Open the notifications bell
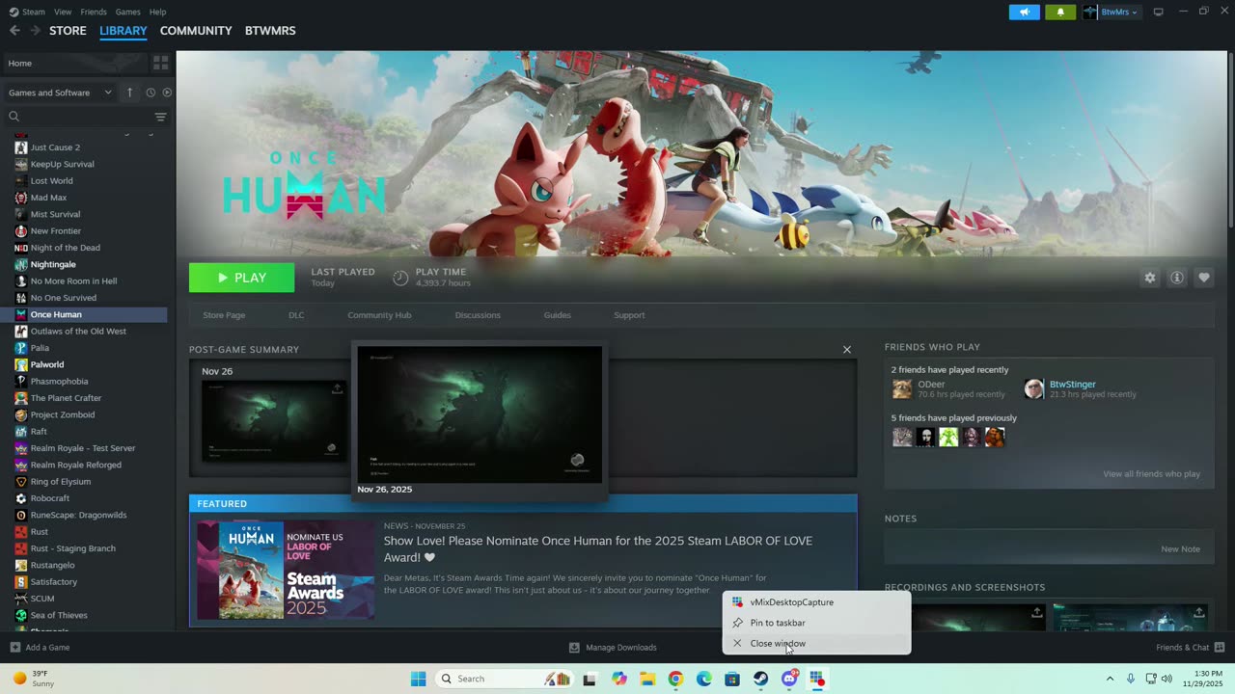Viewport: 1235px width, 694px height. tap(1060, 12)
